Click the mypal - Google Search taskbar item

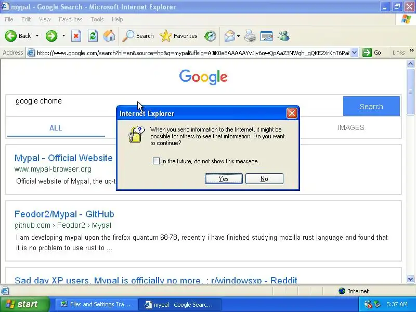pyautogui.click(x=179, y=304)
